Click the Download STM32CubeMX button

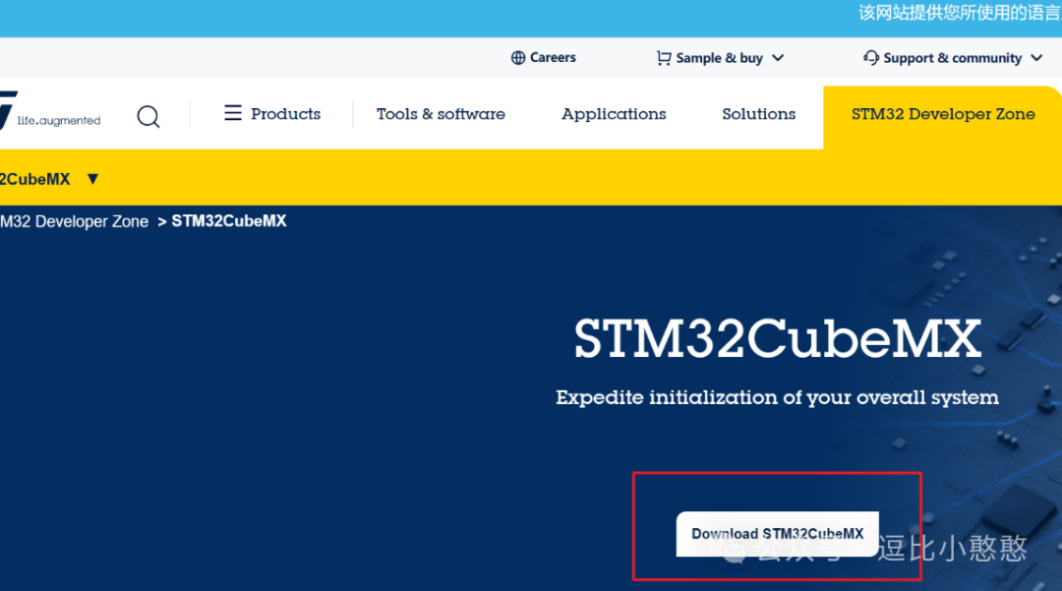[x=777, y=533]
